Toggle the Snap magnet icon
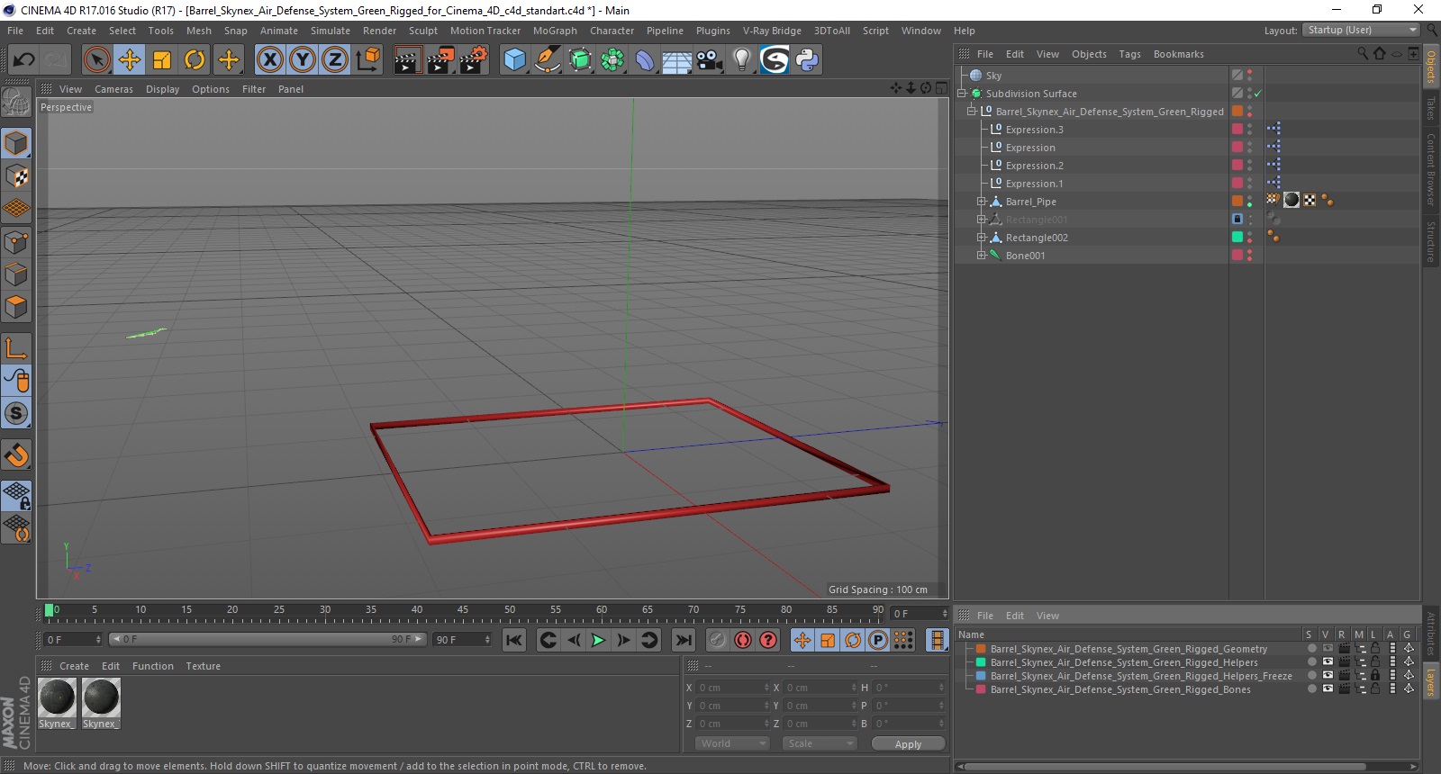1441x774 pixels. pyautogui.click(x=16, y=455)
